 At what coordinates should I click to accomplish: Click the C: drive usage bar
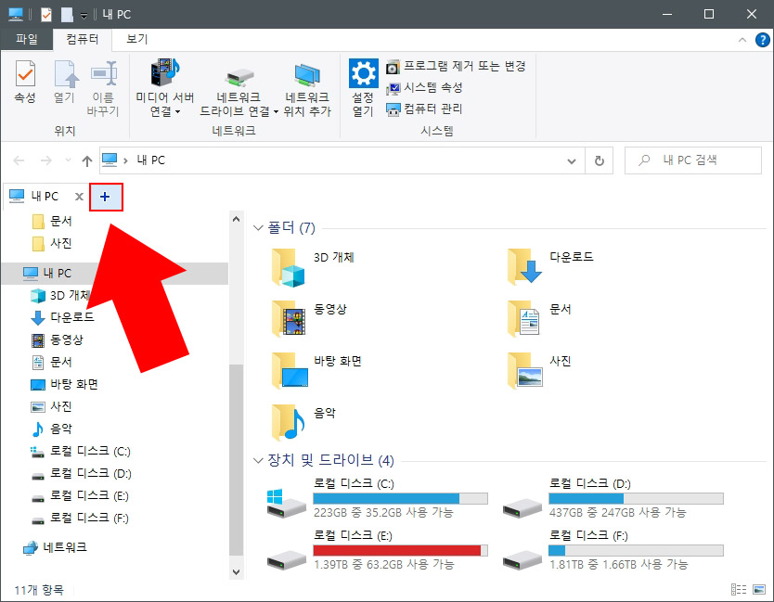pos(400,498)
